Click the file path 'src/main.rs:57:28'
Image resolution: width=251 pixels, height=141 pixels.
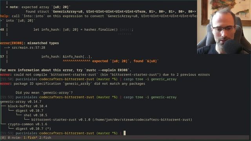tap(29, 47)
